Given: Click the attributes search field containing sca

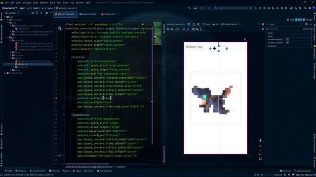Looking at the screenshot, I should click(285, 24).
